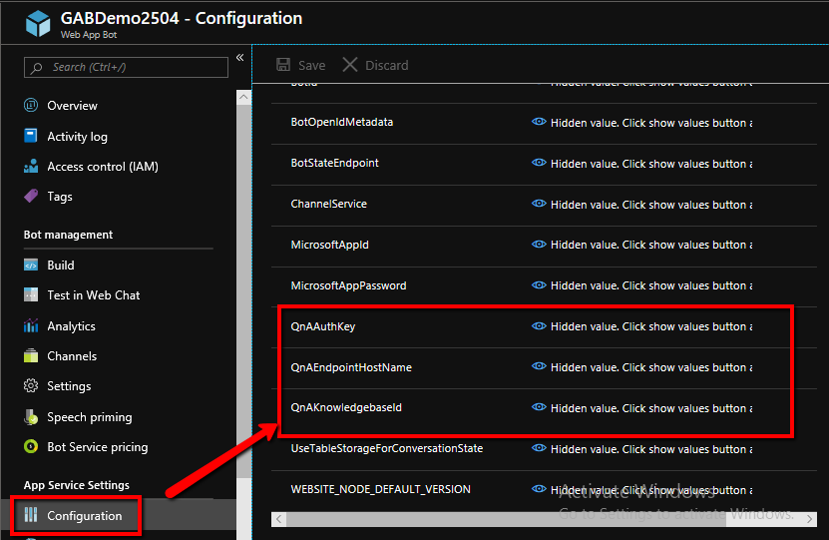This screenshot has width=829, height=540.
Task: Select the ChannelService setting name
Action: (329, 204)
